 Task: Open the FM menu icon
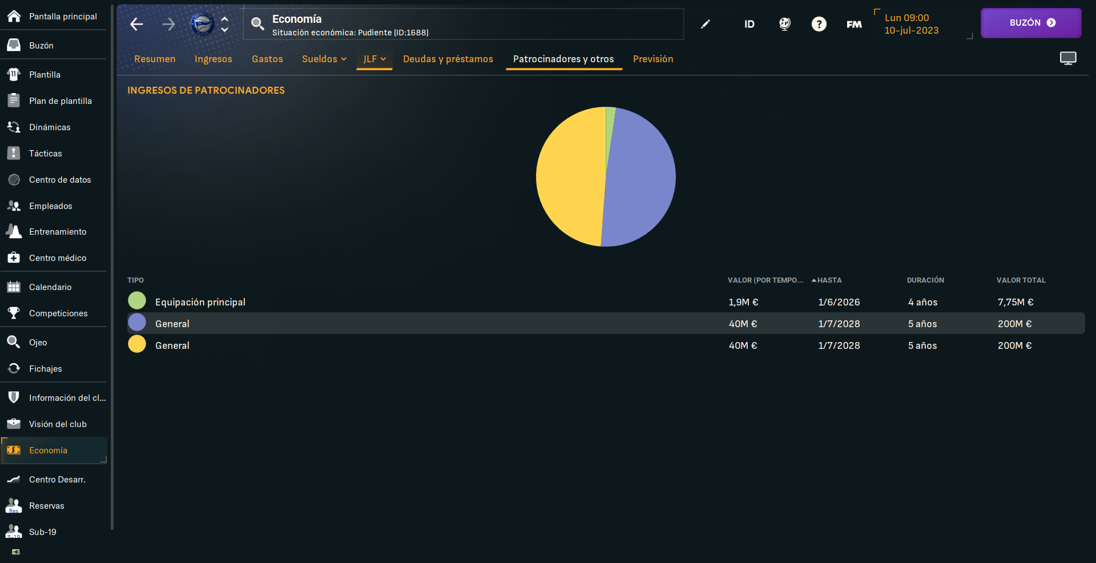point(854,24)
